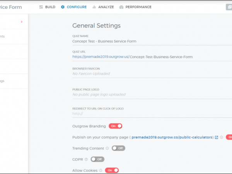
Task: Enable the GDPR toggle
Action: pos(97,159)
